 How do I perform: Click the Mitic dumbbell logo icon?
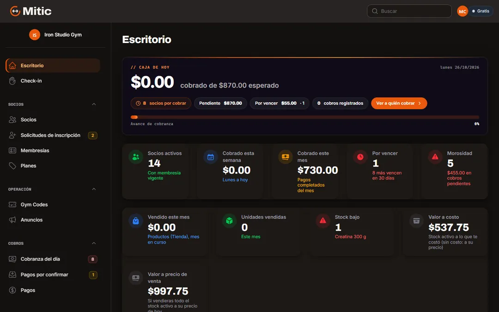(15, 11)
